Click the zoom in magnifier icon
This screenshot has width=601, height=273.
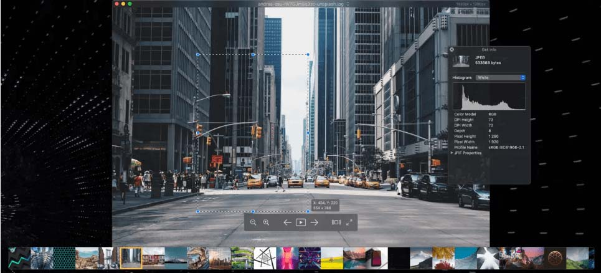point(266,223)
